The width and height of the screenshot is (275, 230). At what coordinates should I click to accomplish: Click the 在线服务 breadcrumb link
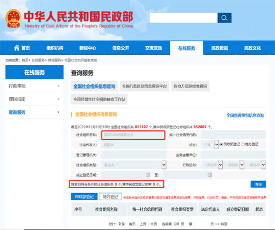38,60
